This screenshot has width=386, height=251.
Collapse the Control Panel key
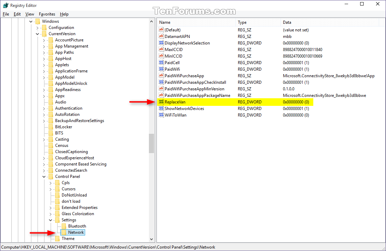[44, 176]
